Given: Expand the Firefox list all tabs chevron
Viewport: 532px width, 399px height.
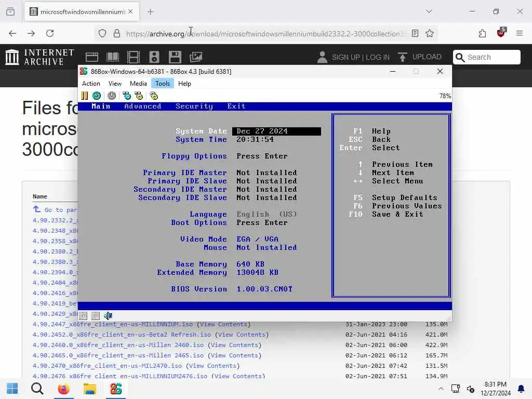Looking at the screenshot, I should [429, 11].
